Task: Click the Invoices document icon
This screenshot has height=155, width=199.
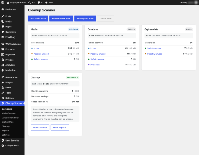Action: (3, 60)
